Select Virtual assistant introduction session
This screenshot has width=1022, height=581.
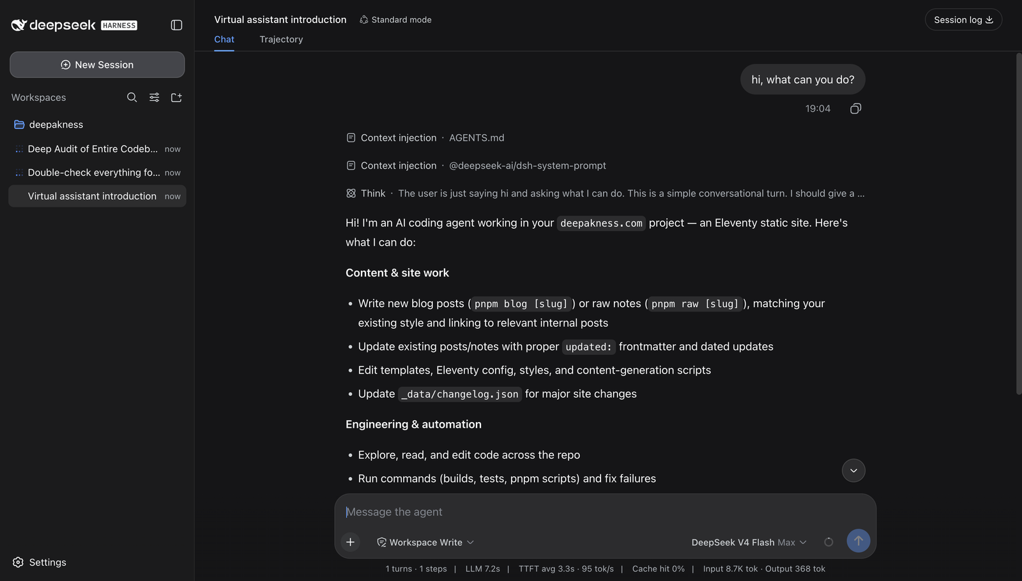pyautogui.click(x=97, y=196)
